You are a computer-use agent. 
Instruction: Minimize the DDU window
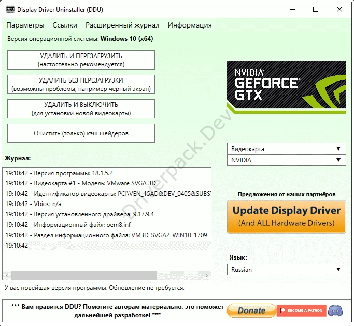pyautogui.click(x=292, y=9)
